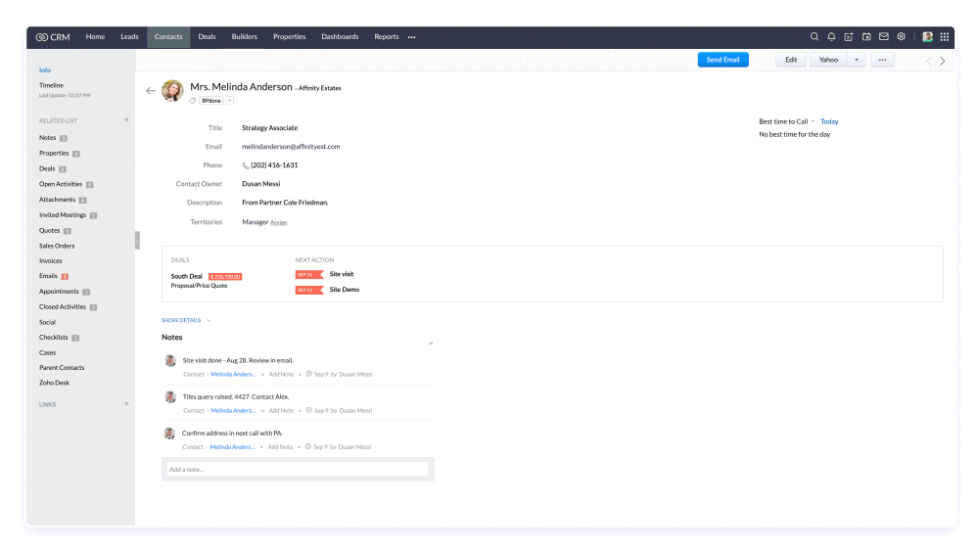Click the calendar icon in top bar
Viewport: 979px width, 551px height.
pos(866,37)
